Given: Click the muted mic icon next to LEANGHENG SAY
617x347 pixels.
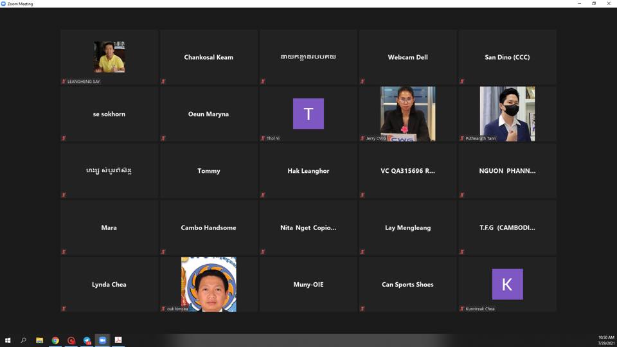Looking at the screenshot, I should (x=64, y=82).
